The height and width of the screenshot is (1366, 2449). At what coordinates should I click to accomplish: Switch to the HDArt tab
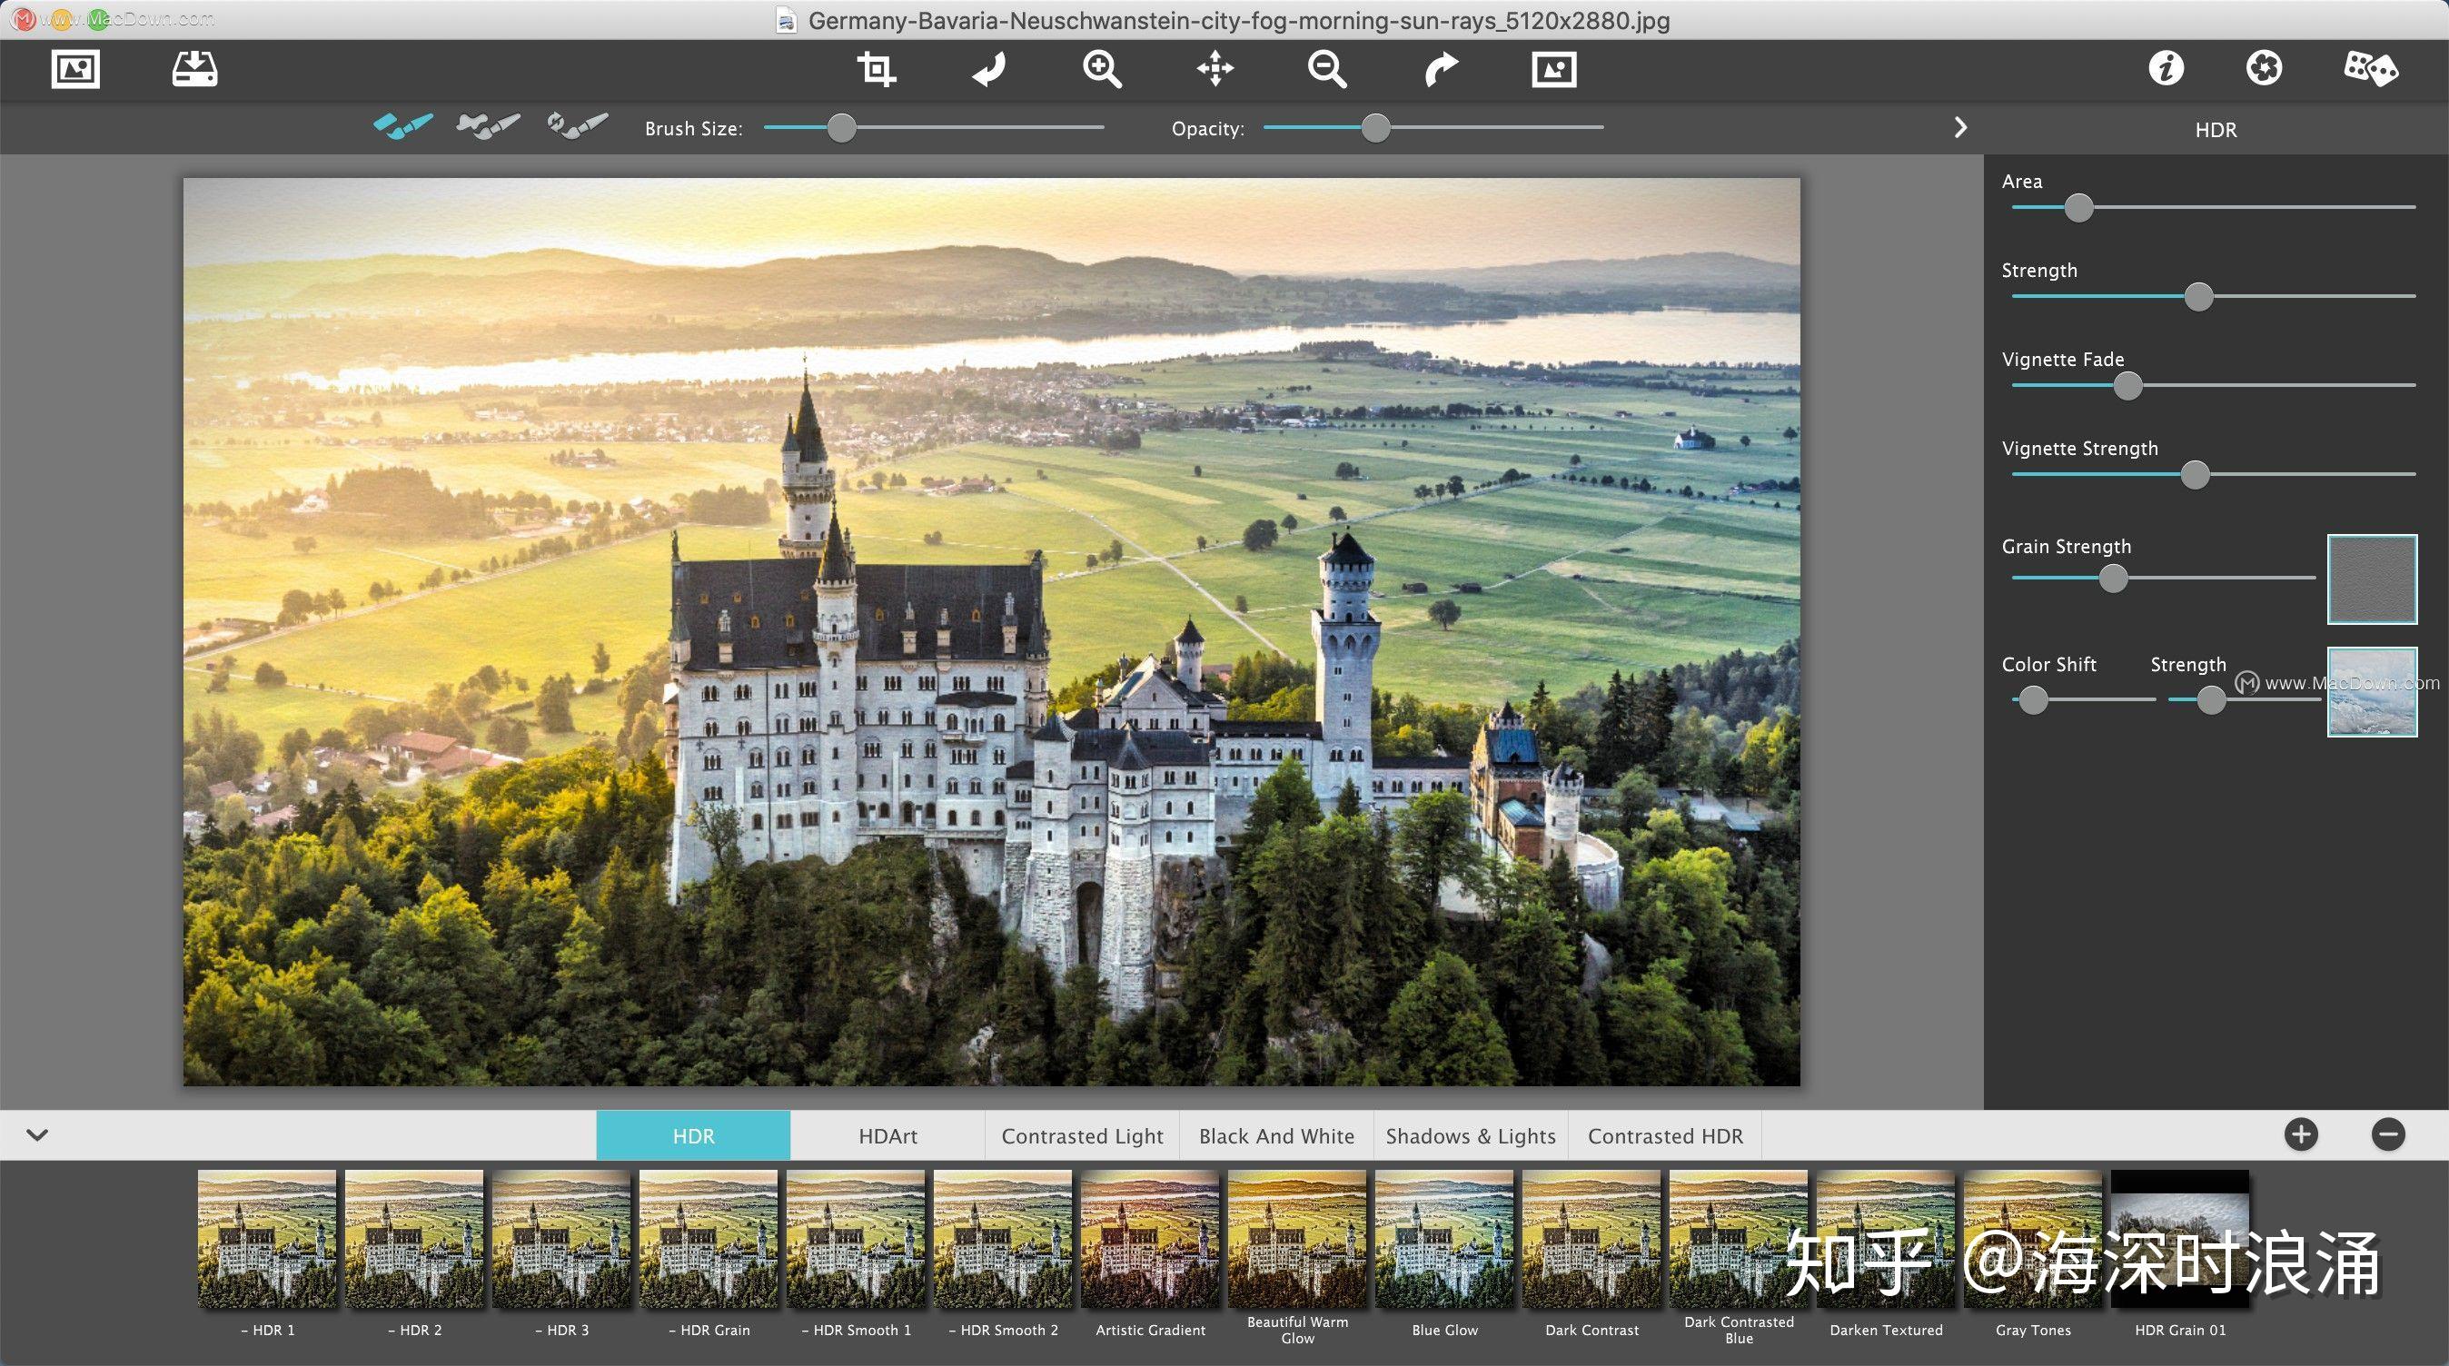[x=887, y=1136]
